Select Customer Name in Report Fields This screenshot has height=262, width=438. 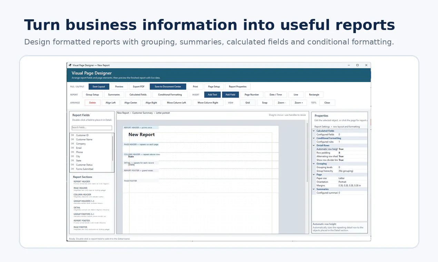84,140
